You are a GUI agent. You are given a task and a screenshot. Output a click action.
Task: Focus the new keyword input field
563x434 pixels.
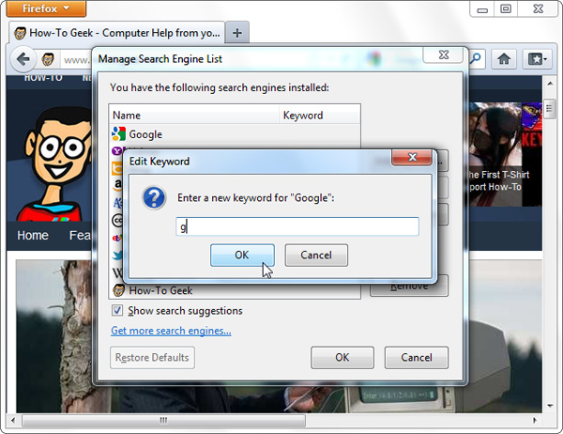[297, 226]
